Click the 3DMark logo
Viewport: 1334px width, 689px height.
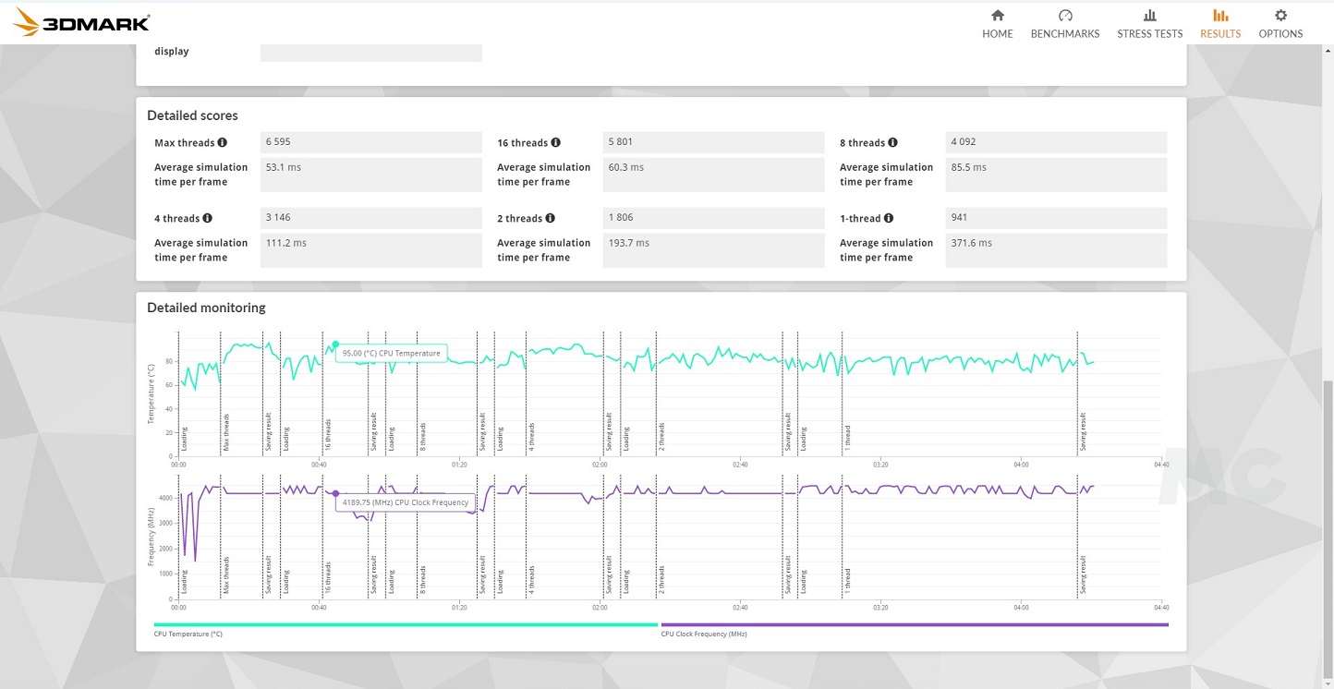[x=81, y=22]
